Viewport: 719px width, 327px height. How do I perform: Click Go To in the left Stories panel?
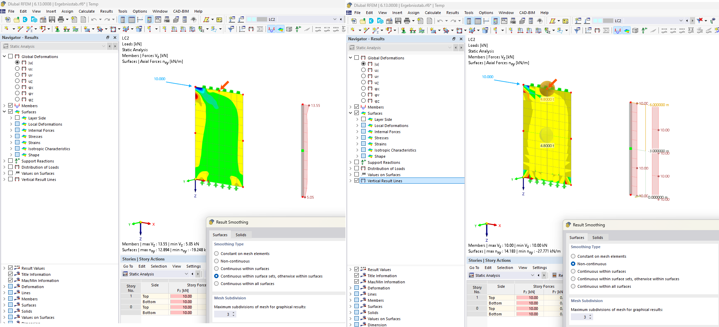(128, 266)
